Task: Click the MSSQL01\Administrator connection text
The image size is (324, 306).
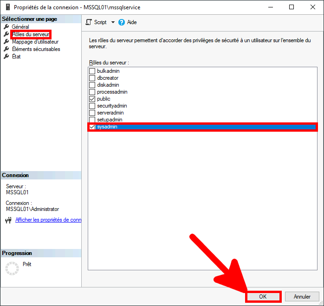Action: 32,209
